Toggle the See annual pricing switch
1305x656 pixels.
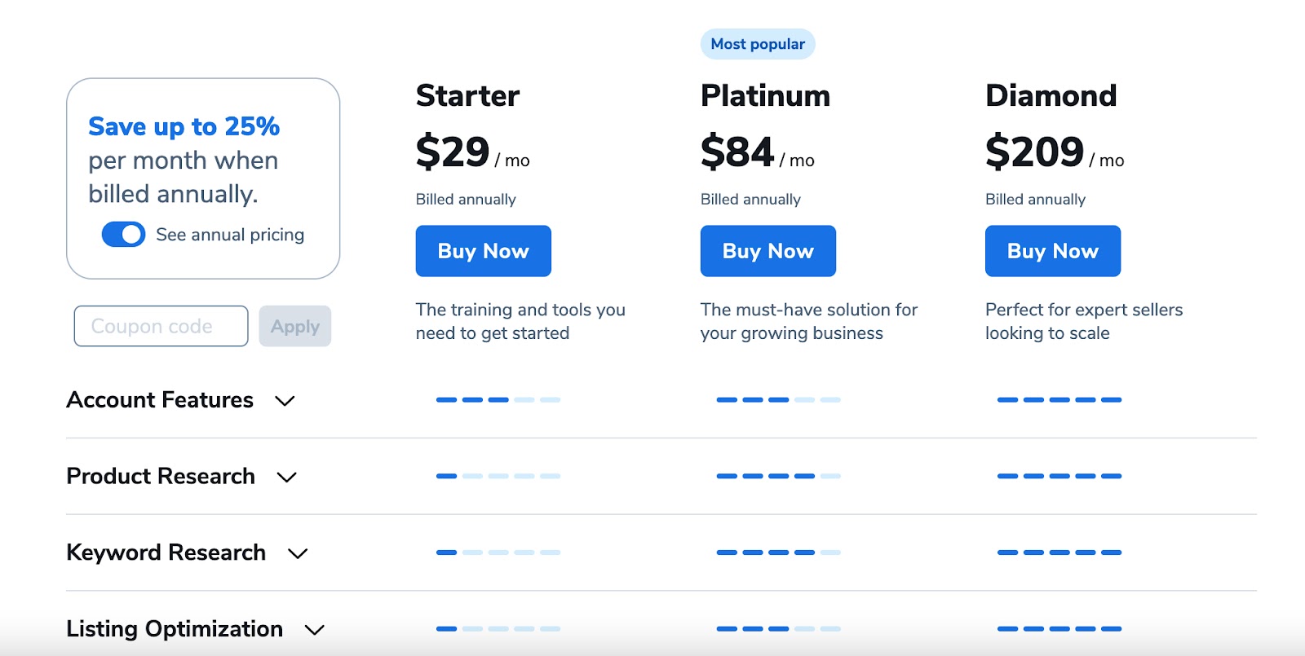(x=123, y=235)
